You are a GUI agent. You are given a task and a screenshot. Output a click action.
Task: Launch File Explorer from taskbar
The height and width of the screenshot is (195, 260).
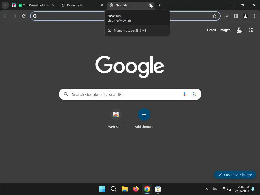tap(124, 189)
